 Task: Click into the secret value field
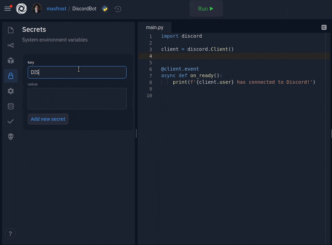click(77, 99)
